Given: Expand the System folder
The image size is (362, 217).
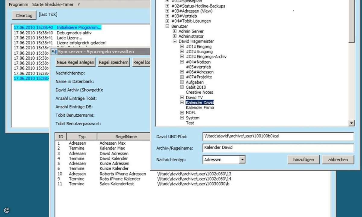Looking at the screenshot, I should click(x=182, y=118).
